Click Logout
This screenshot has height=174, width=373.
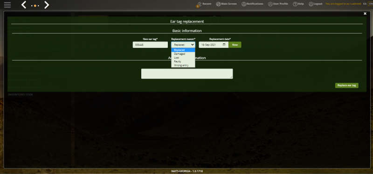click(x=316, y=4)
